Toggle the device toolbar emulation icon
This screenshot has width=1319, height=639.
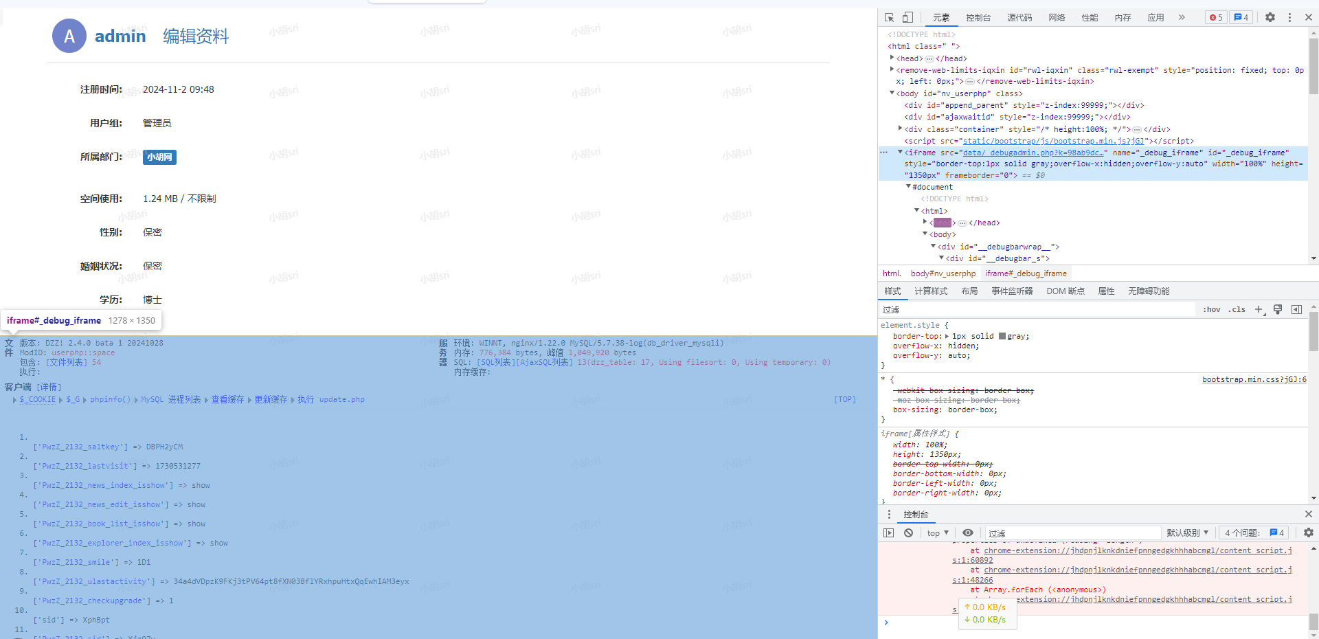[907, 17]
